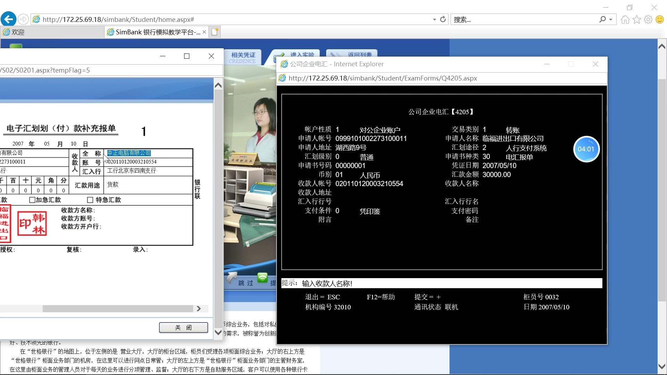Click the payee account 020110120003210554 on voucher
The height and width of the screenshot is (375, 667).
(132, 162)
